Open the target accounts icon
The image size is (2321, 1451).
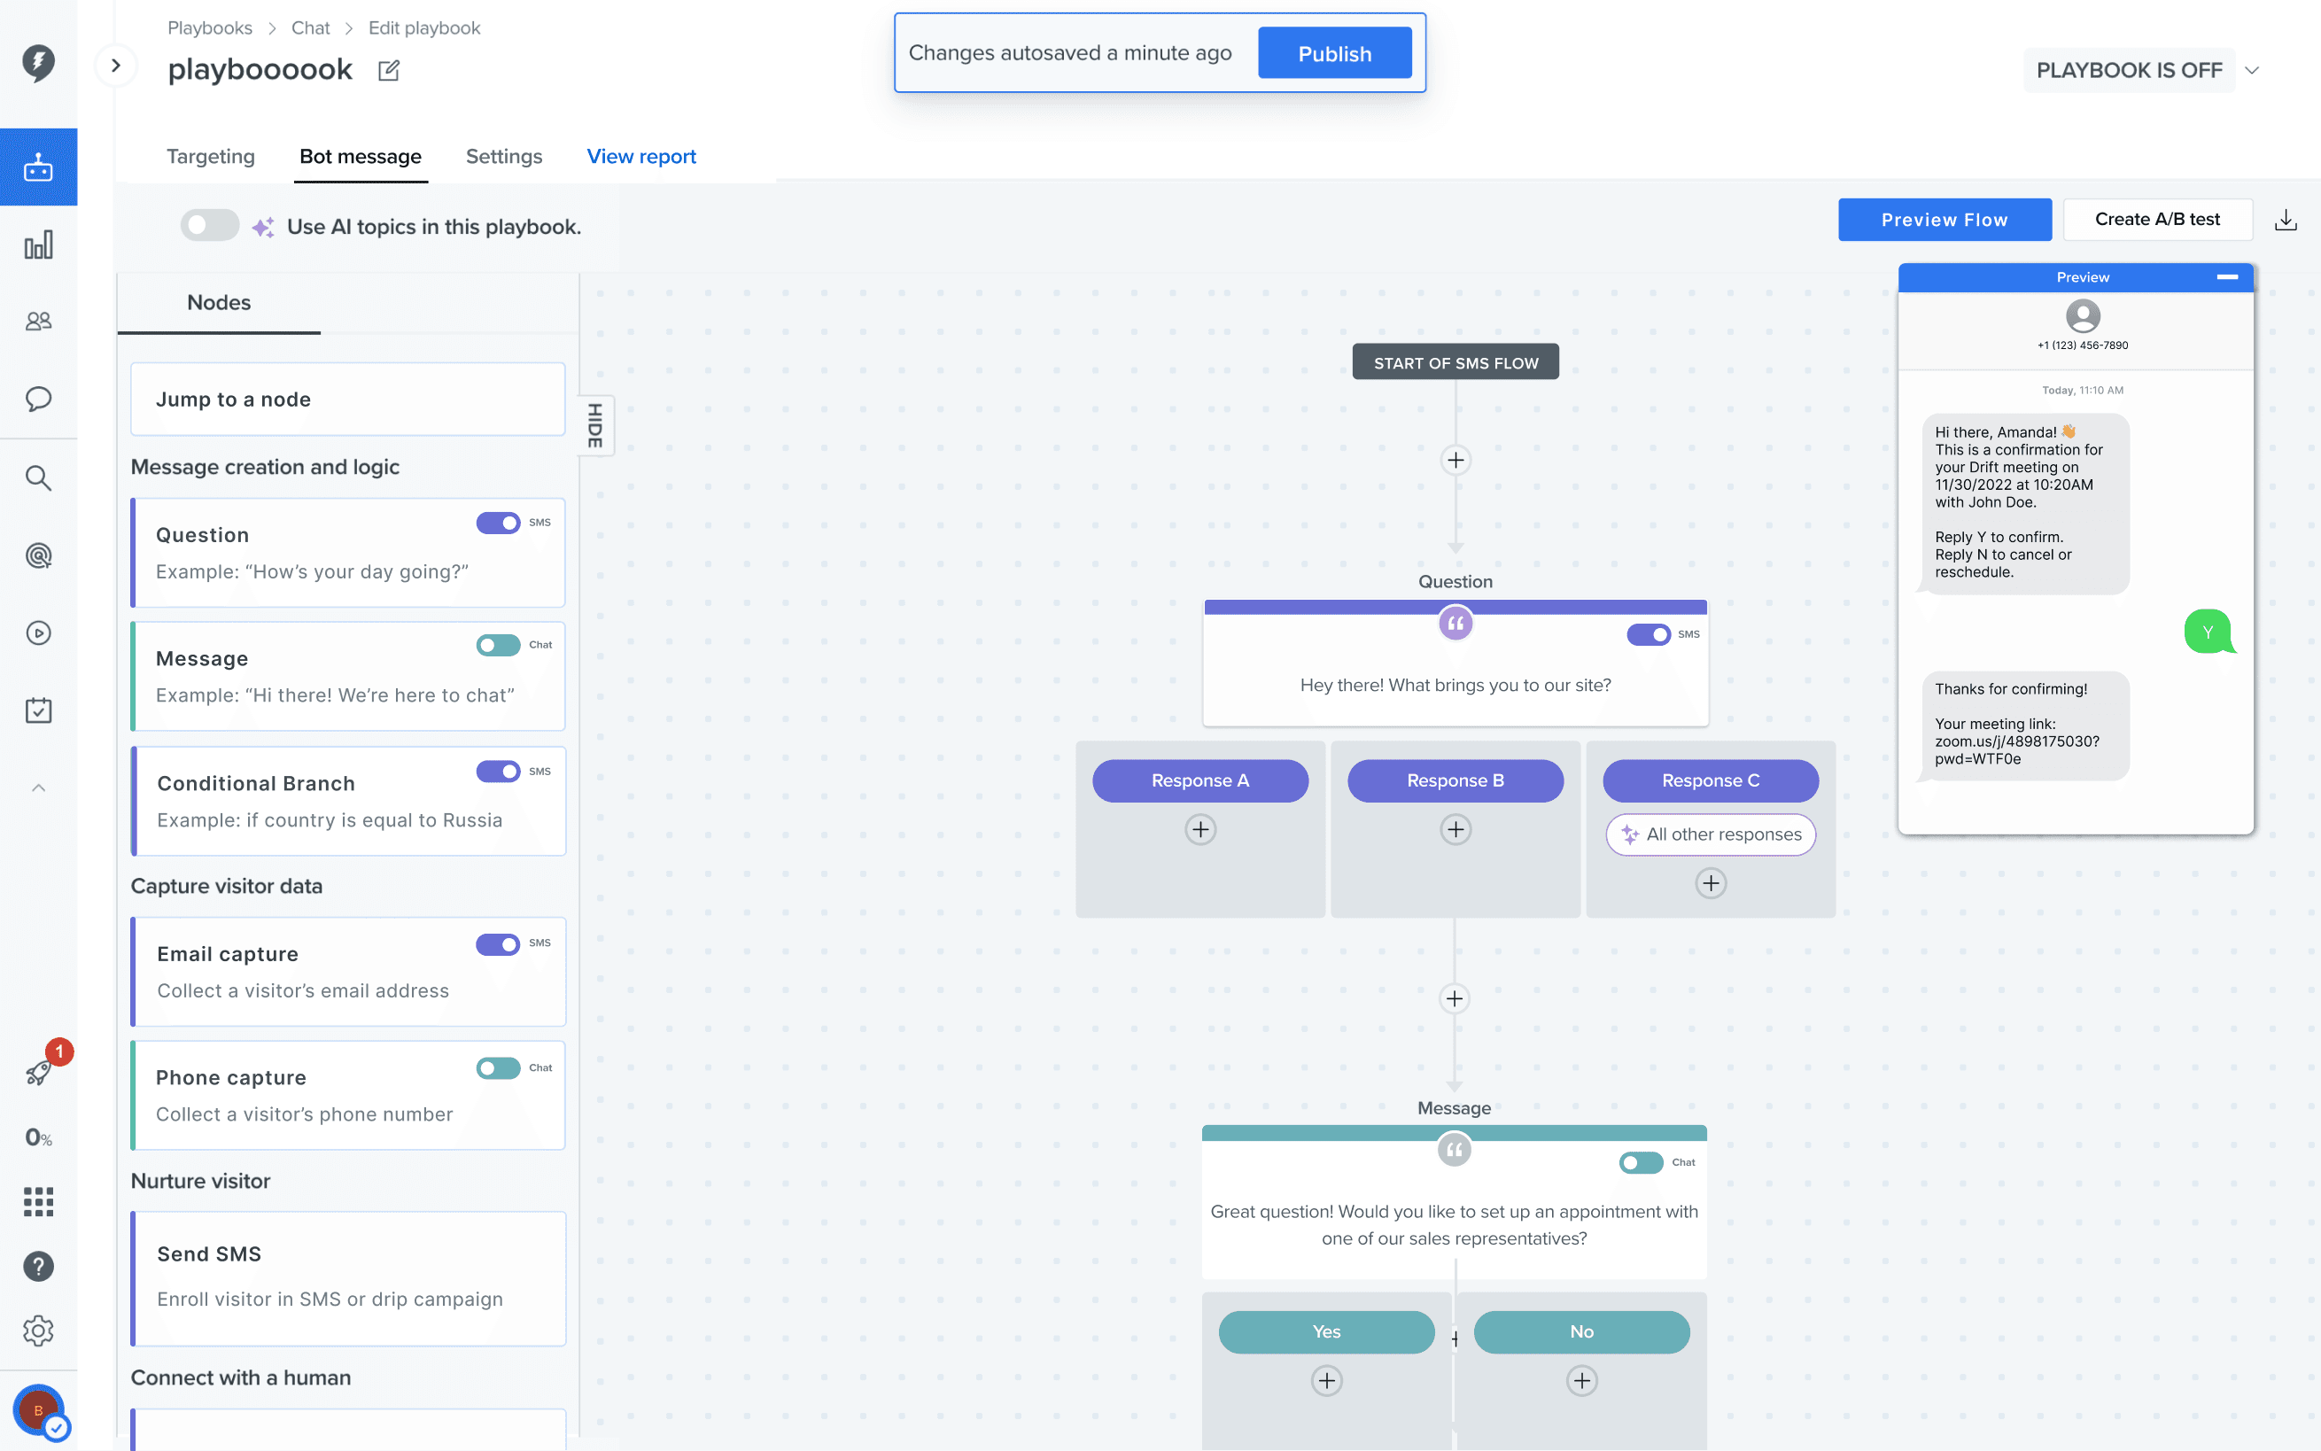point(38,555)
